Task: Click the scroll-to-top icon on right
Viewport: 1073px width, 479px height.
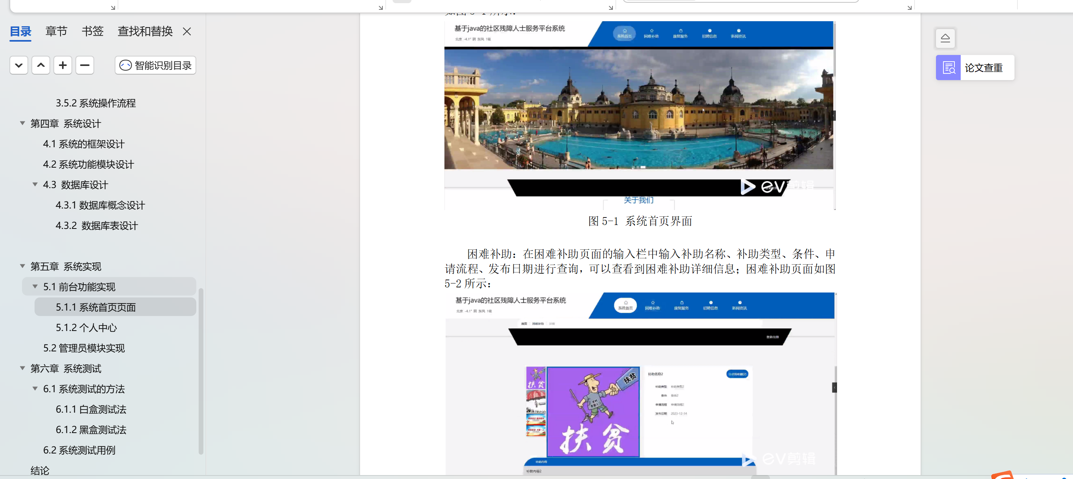Action: tap(945, 39)
